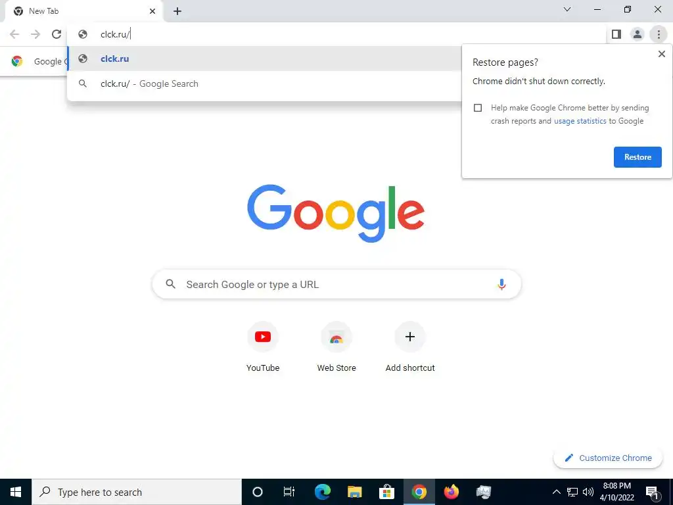Open the YouTube shortcut
The height and width of the screenshot is (505, 673).
click(263, 347)
